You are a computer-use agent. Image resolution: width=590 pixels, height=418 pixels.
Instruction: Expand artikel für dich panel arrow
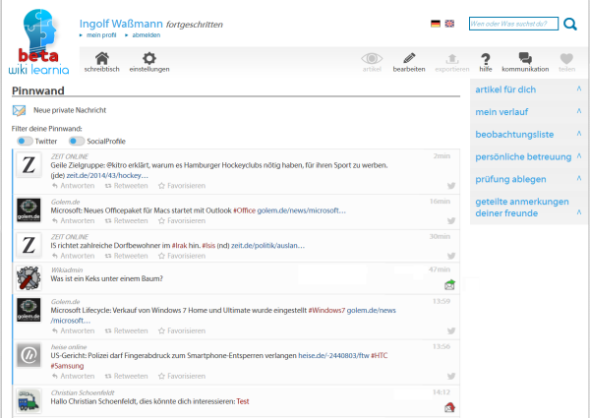pyautogui.click(x=579, y=89)
